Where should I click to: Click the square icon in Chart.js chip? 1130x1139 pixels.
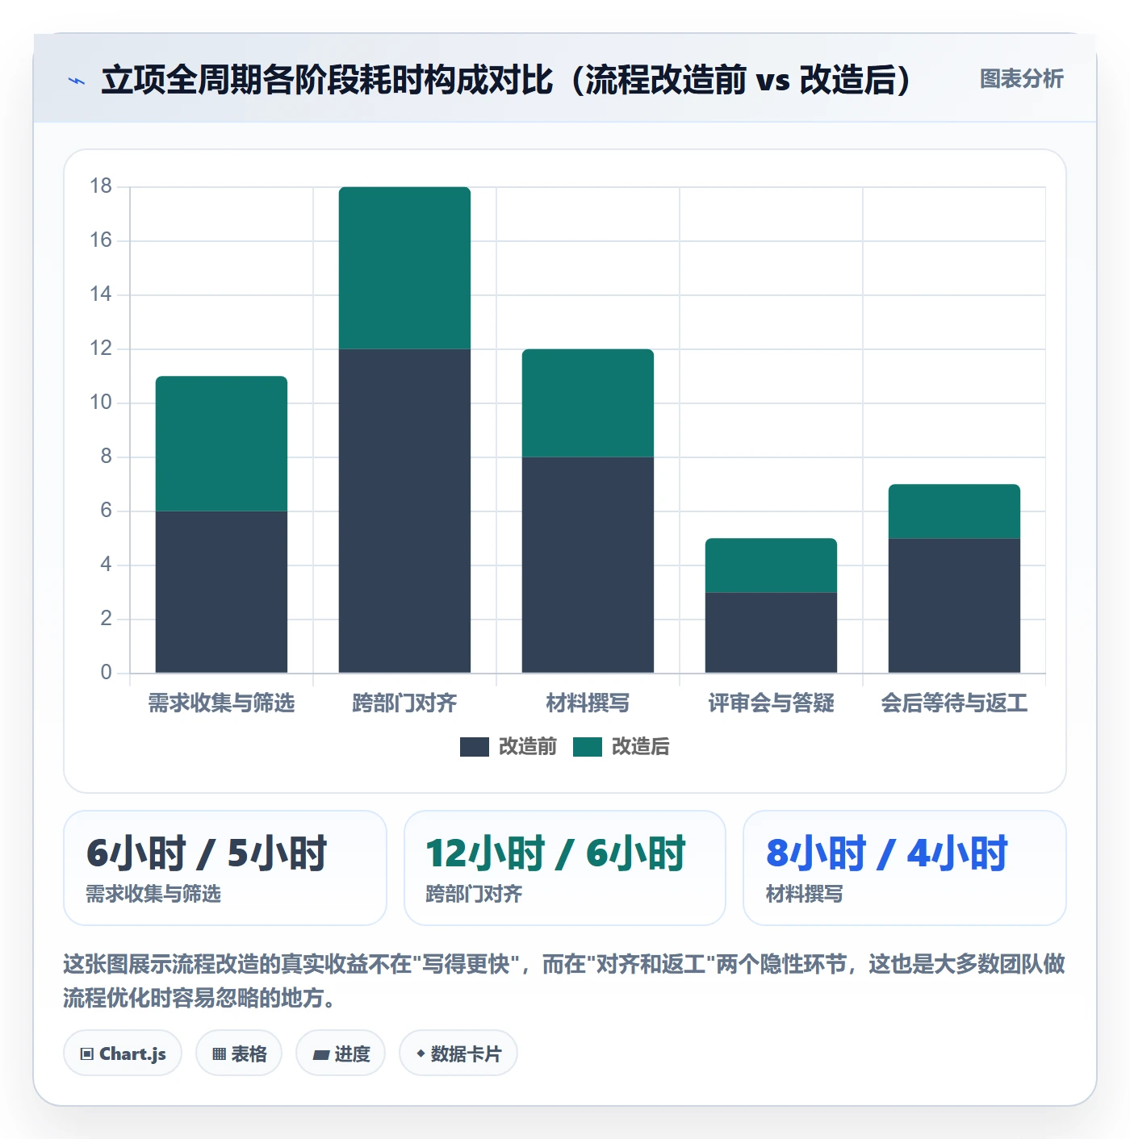pyautogui.click(x=87, y=1054)
